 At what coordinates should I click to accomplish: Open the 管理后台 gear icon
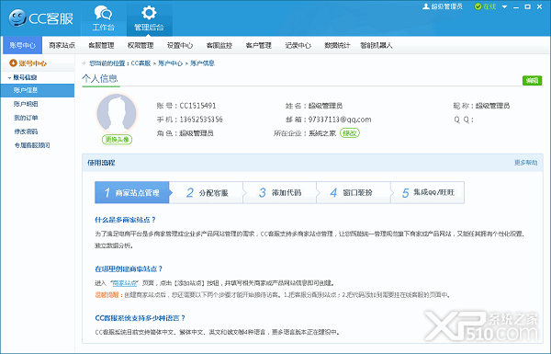click(149, 18)
